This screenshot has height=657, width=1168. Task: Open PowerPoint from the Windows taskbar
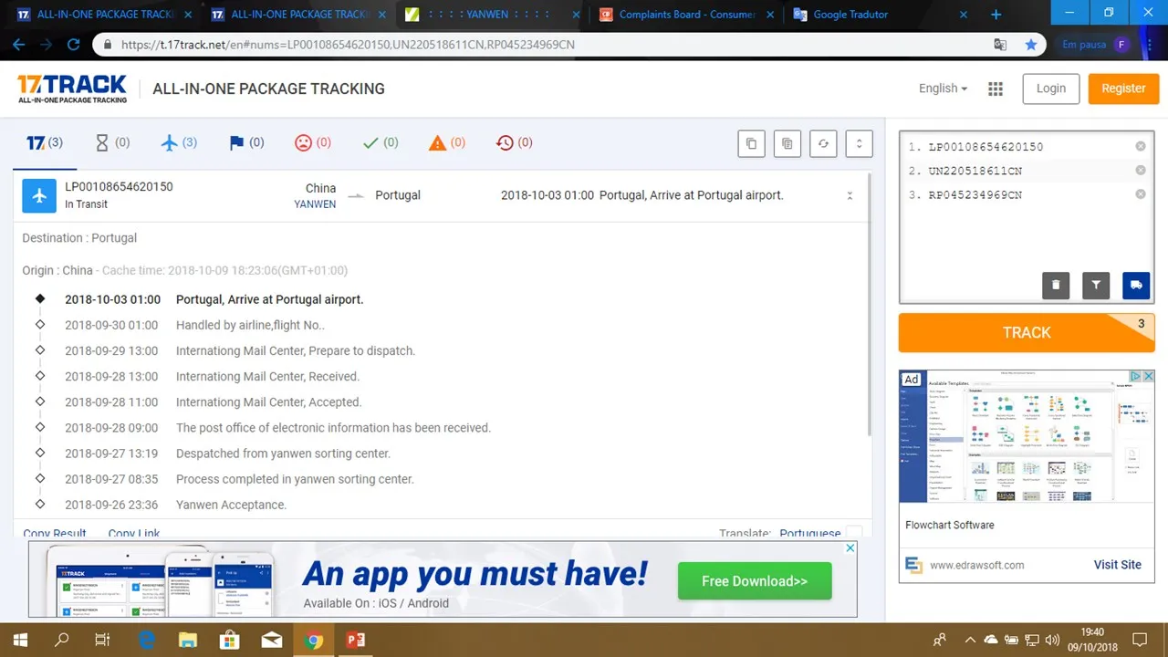(x=355, y=640)
